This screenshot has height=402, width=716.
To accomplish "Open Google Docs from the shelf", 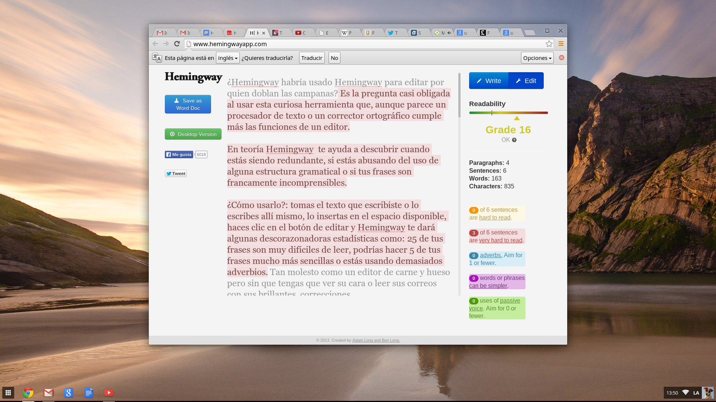I will point(89,393).
